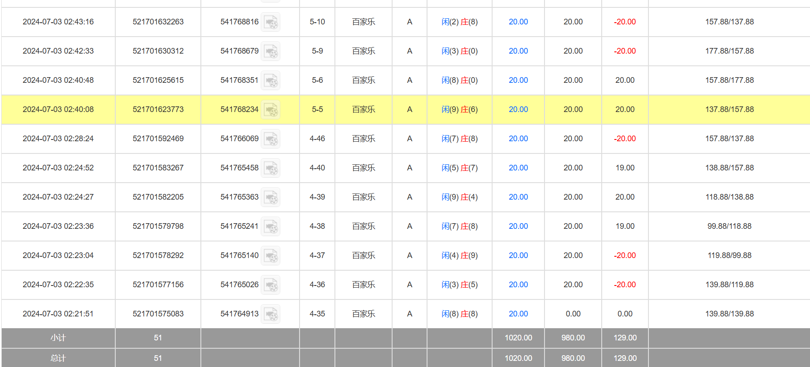Screen dimensions: 810x367
Task: Open replay icon for round 541765458
Action: (x=271, y=168)
